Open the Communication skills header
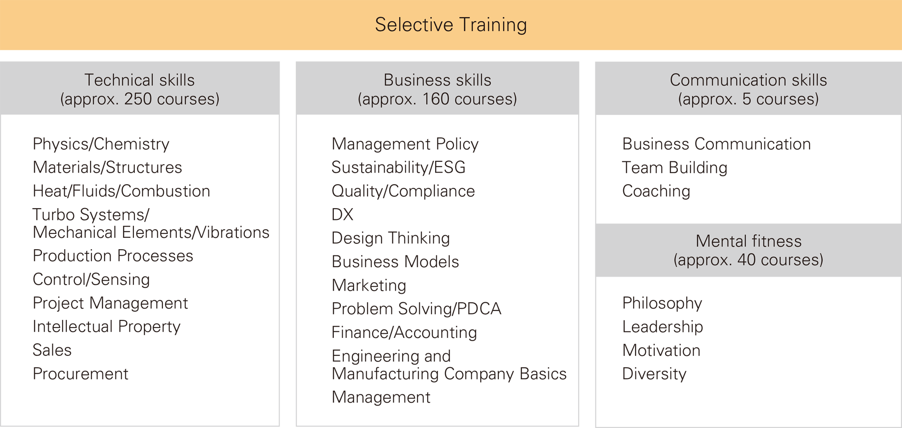 point(749,88)
